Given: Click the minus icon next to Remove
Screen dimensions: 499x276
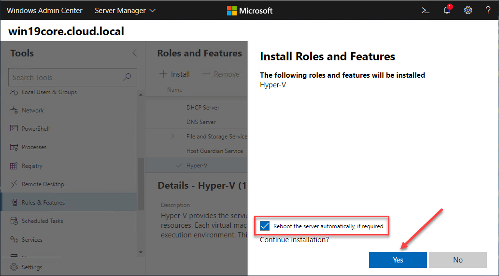Looking at the screenshot, I should (x=206, y=74).
